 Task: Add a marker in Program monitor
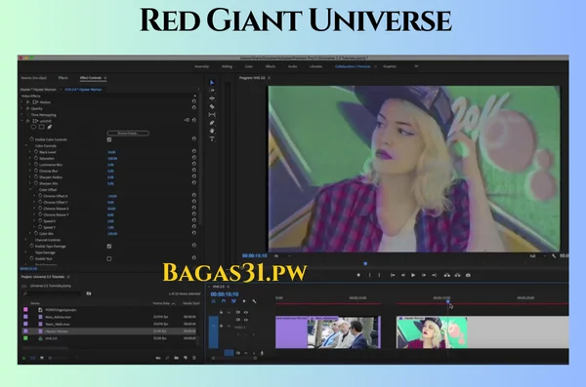(x=358, y=275)
